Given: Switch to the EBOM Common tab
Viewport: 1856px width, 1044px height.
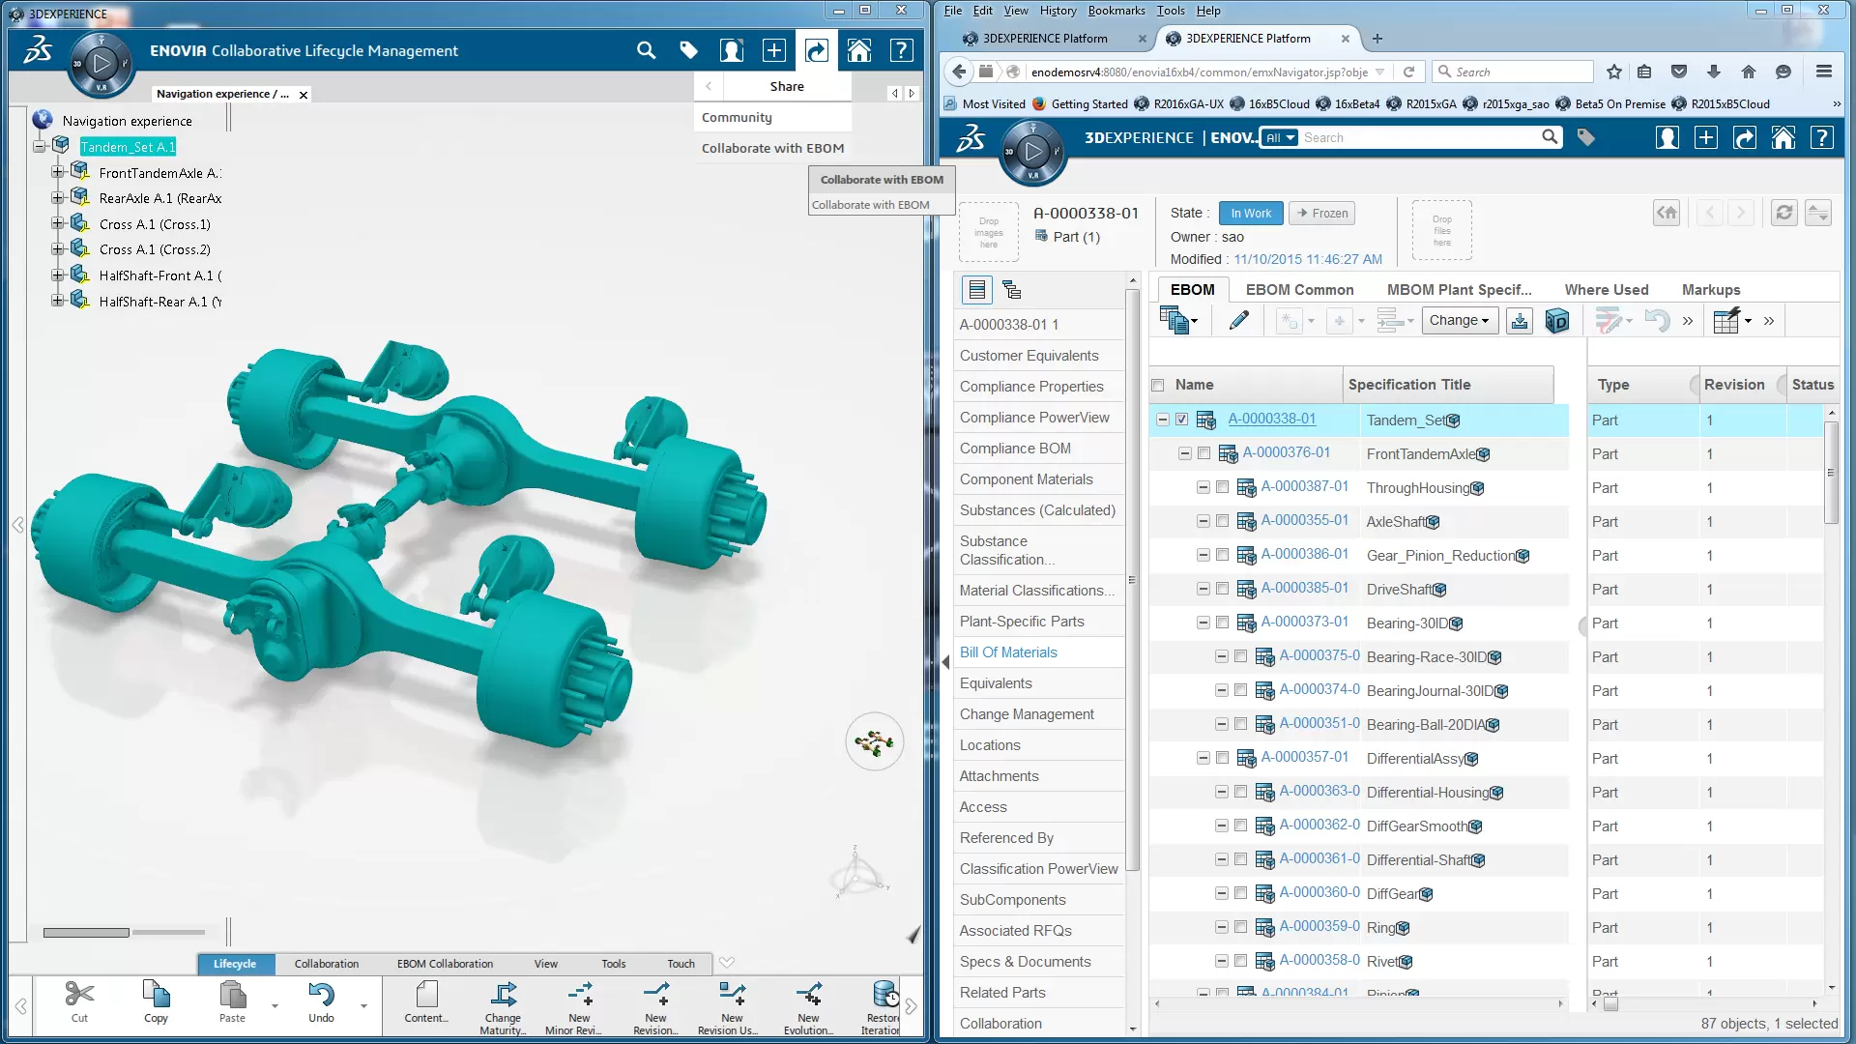Looking at the screenshot, I should (x=1299, y=289).
